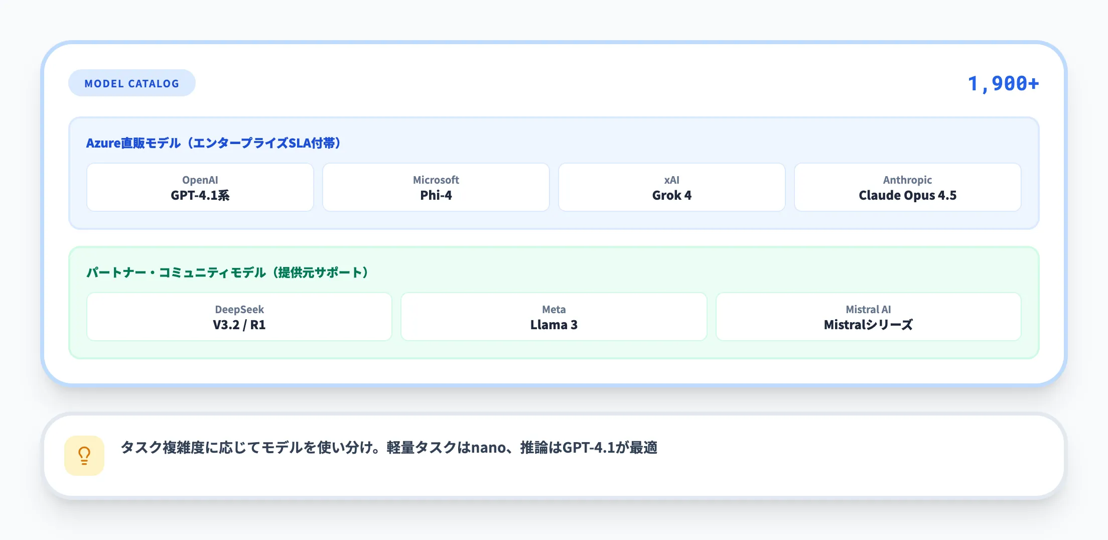Select the Azure直販モデル section heading

[x=214, y=143]
